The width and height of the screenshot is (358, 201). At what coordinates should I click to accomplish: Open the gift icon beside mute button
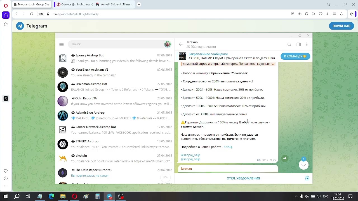point(307,178)
